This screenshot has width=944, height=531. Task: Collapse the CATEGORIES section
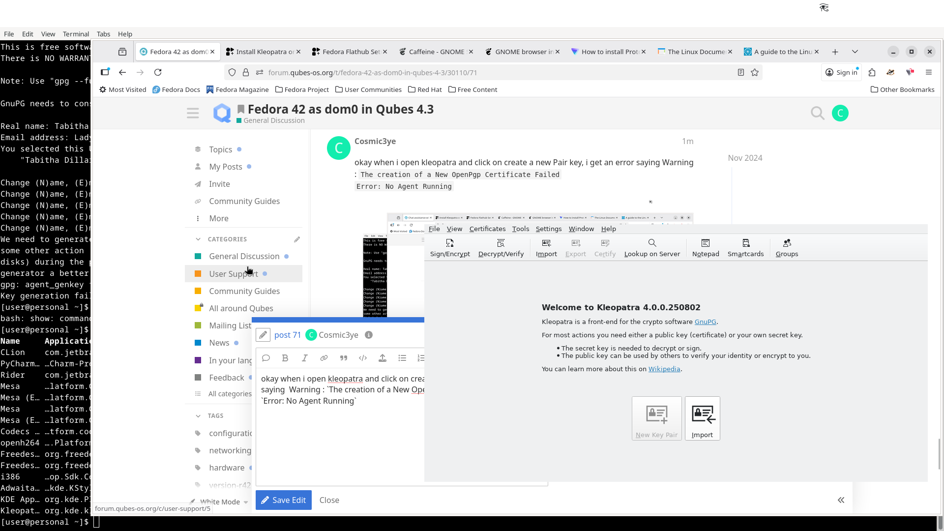point(198,239)
